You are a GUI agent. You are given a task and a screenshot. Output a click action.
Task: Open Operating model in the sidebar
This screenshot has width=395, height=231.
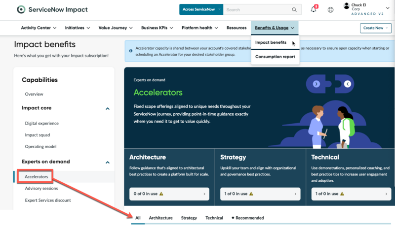tap(41, 147)
